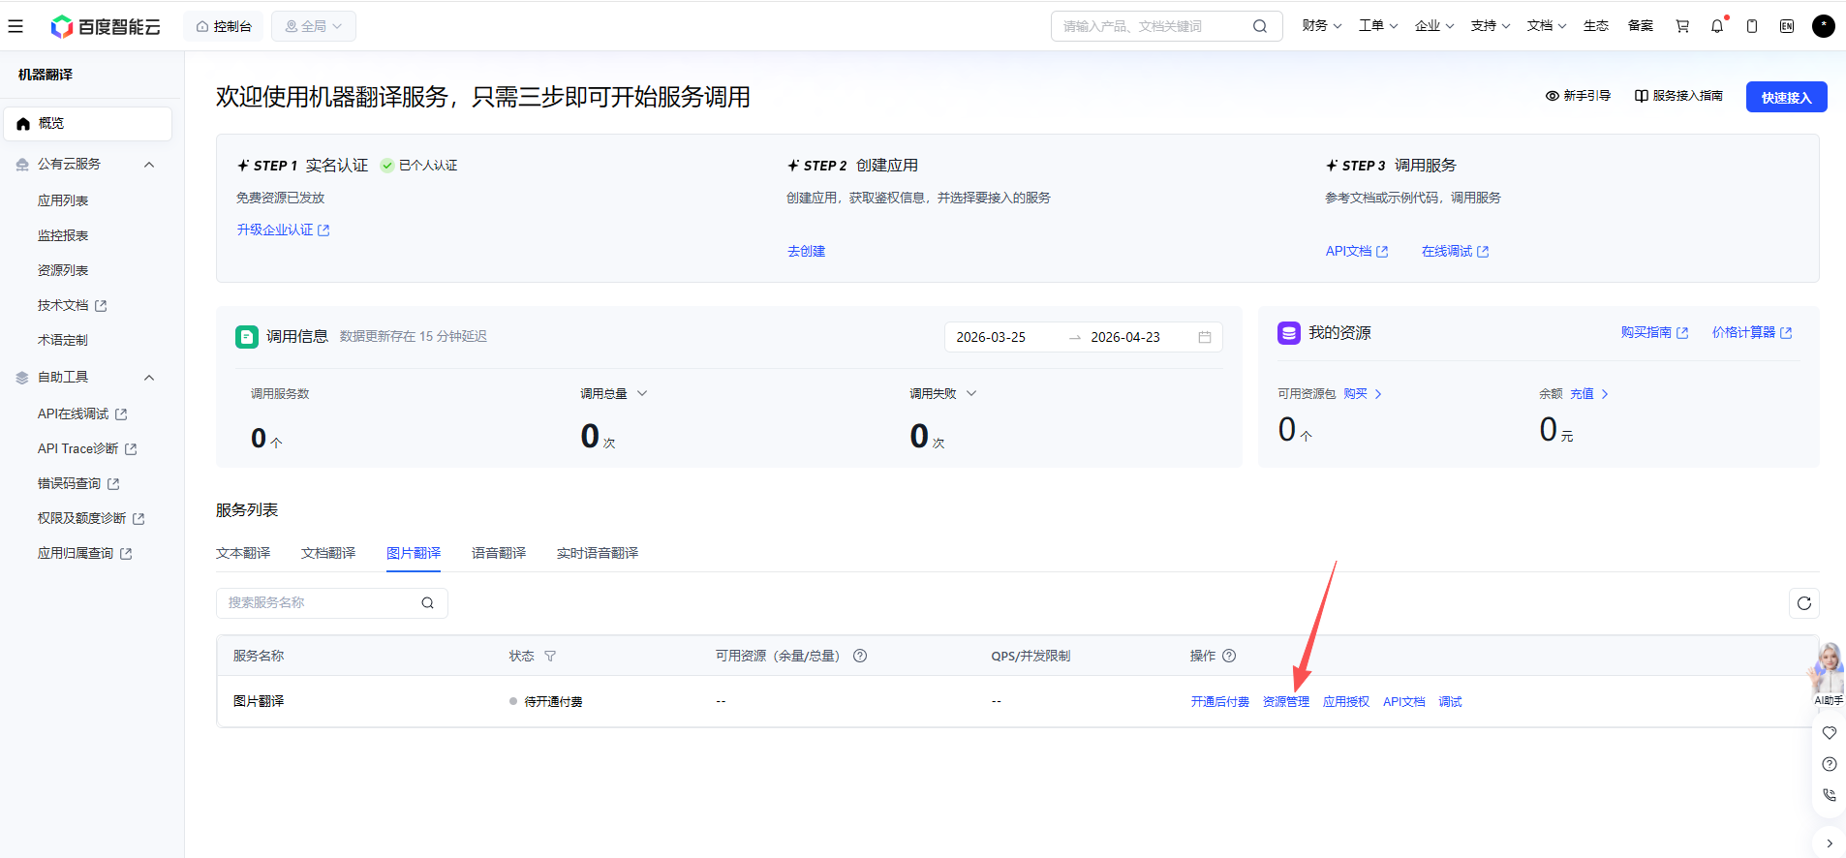The height and width of the screenshot is (858, 1846).
Task: Open 新手引导 with the eye icon
Action: (1578, 96)
